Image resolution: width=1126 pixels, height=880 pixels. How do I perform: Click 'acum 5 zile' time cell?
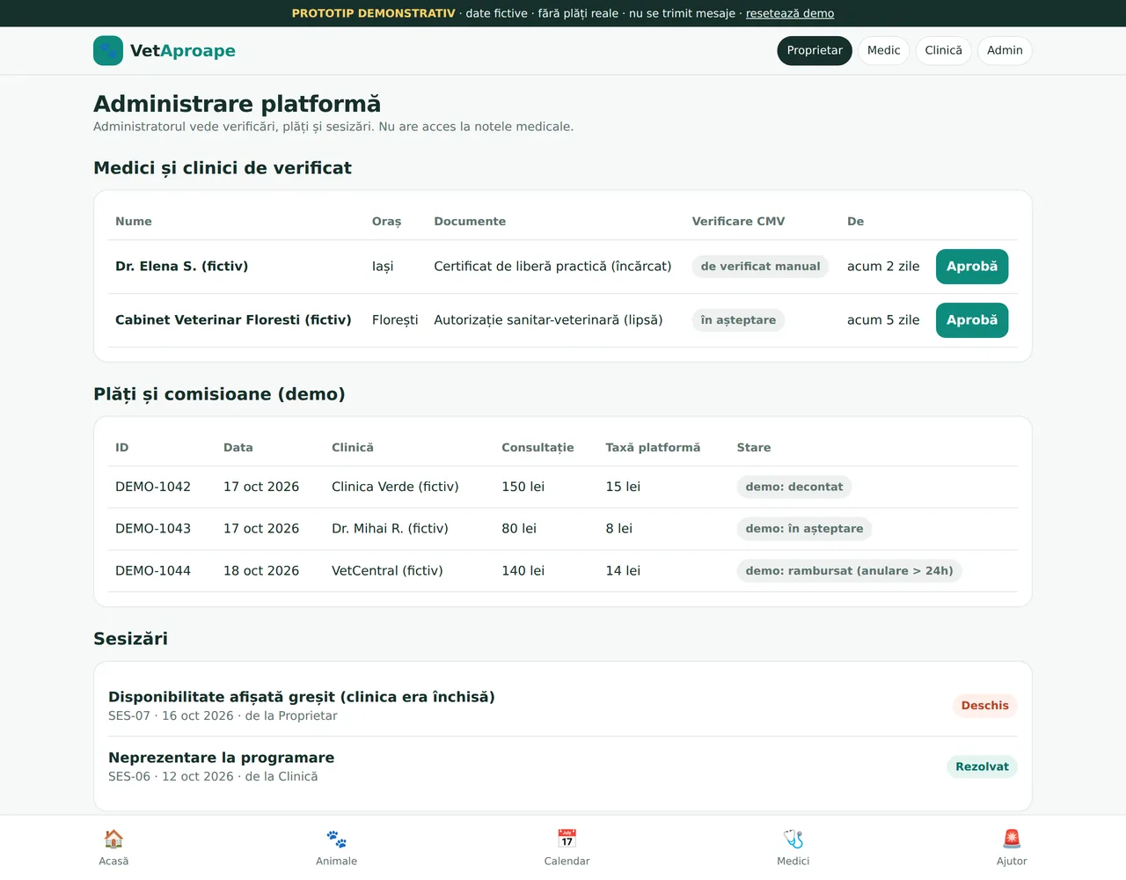click(883, 320)
